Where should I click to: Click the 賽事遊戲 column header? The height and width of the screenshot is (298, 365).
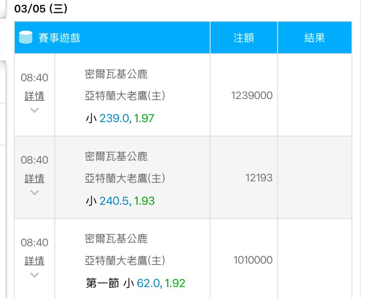112,38
